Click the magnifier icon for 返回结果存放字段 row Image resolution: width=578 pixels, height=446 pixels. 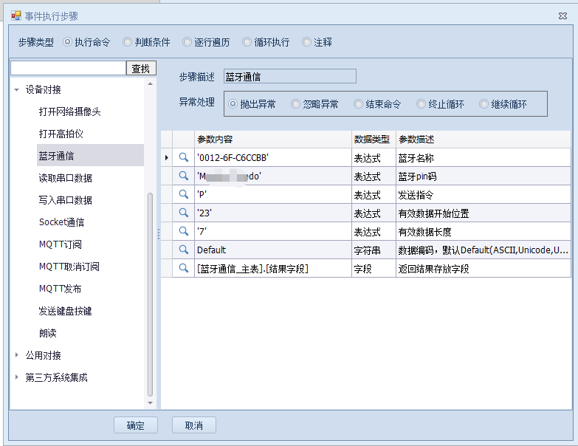click(183, 268)
